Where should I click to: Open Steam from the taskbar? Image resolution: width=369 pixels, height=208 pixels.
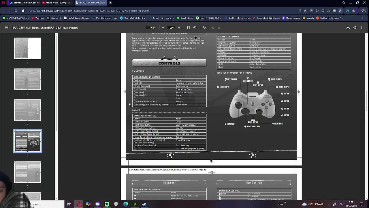pyautogui.click(x=144, y=204)
